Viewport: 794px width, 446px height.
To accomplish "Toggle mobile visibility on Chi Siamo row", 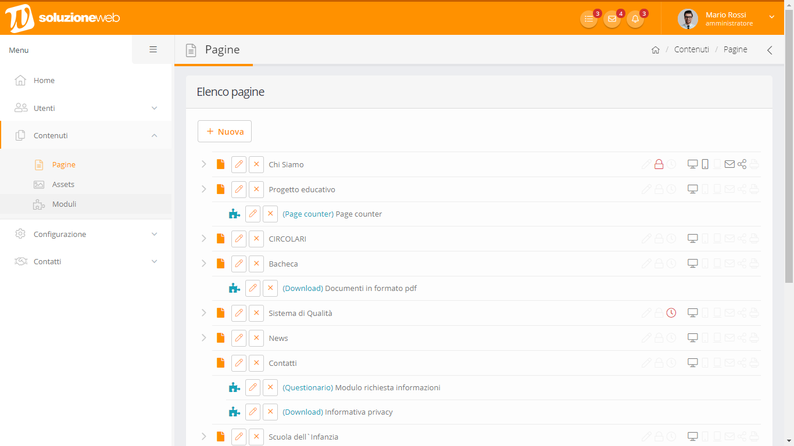I will point(705,164).
